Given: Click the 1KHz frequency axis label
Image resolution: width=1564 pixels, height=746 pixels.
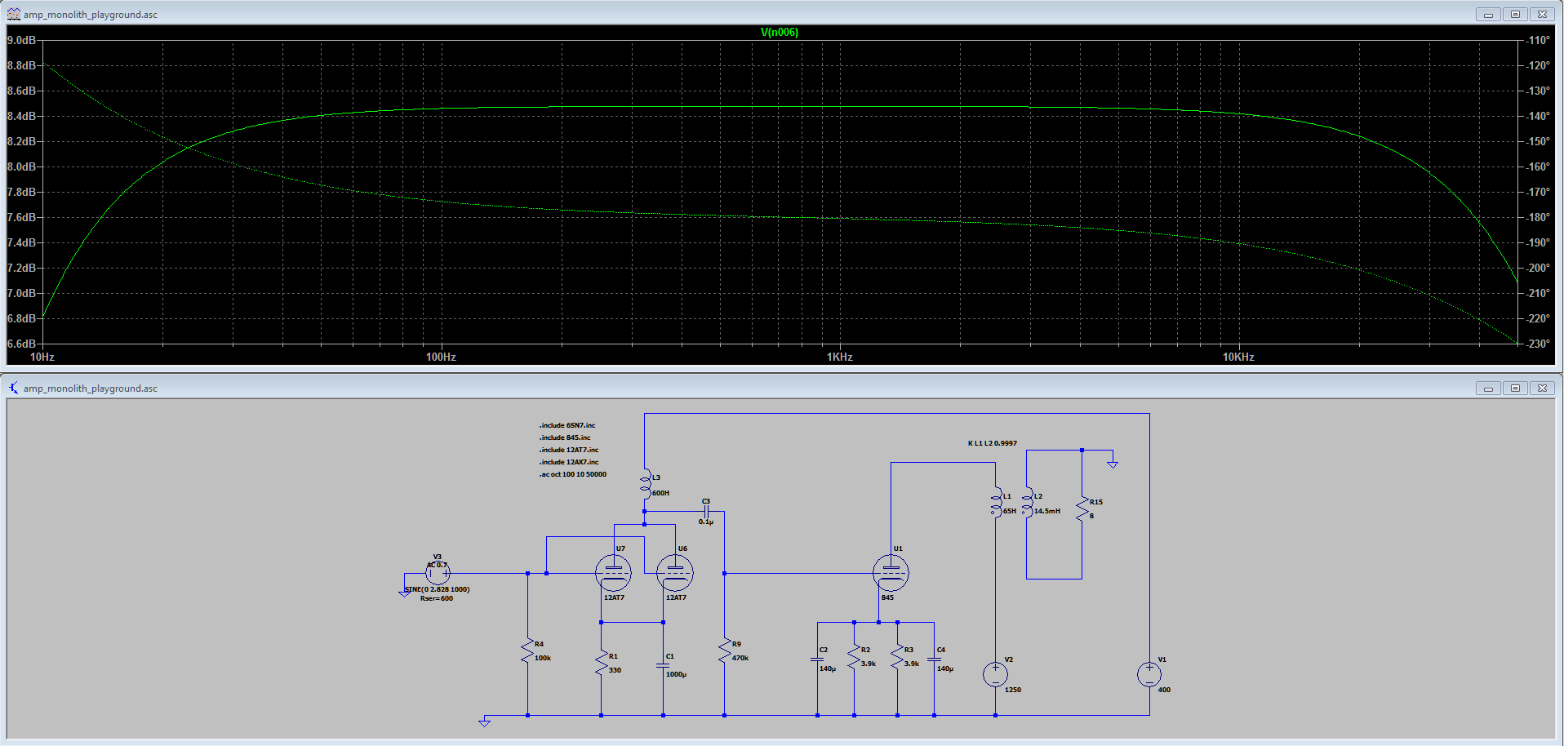Looking at the screenshot, I should pos(839,357).
